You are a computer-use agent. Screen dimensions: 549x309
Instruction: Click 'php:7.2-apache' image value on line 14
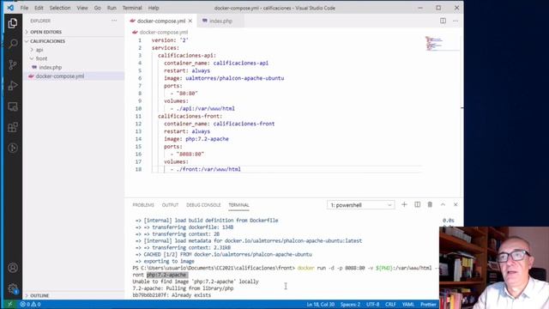click(x=207, y=139)
